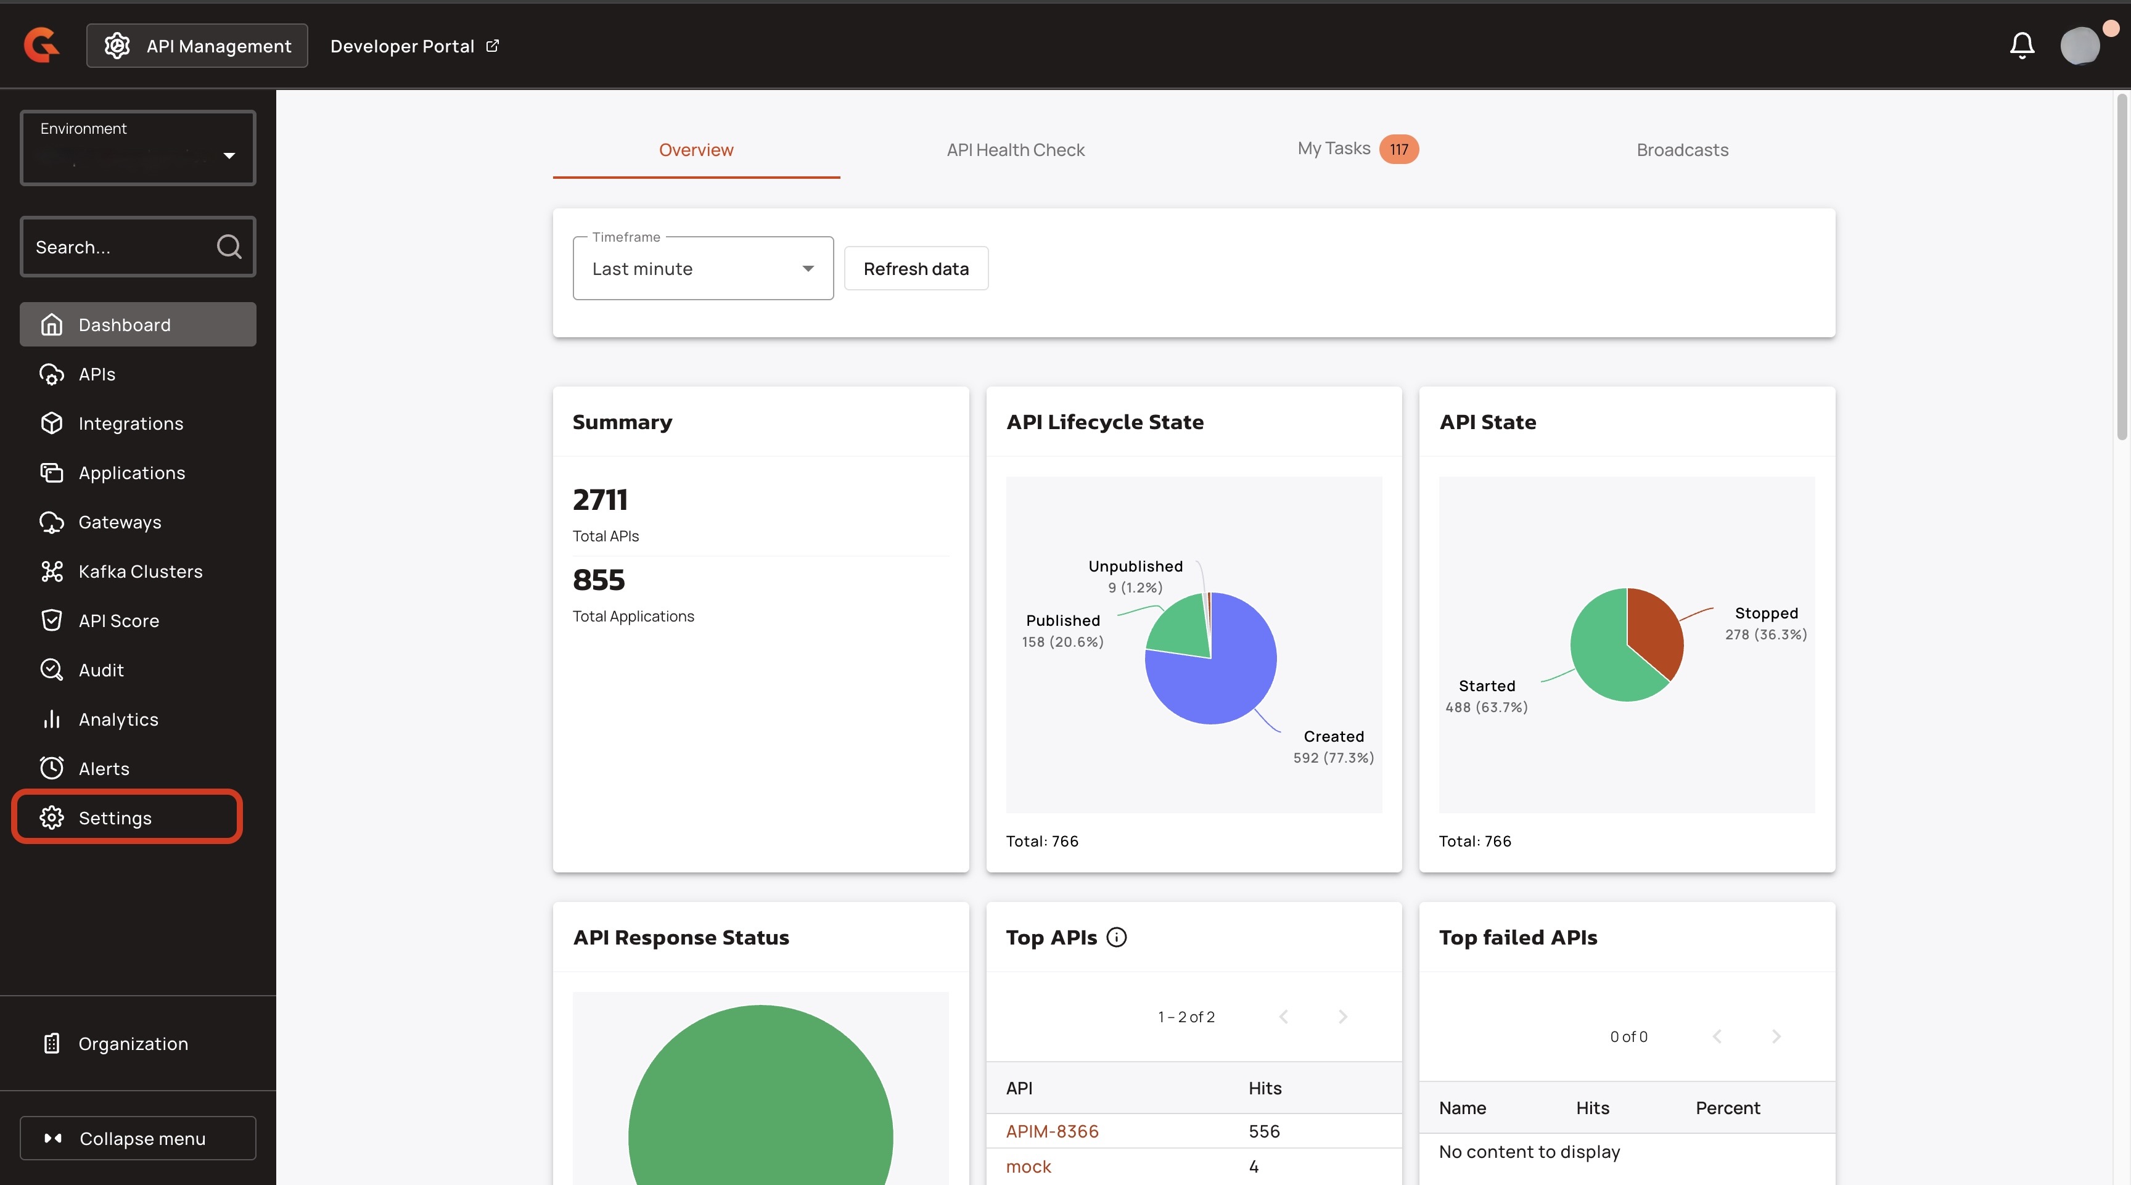The width and height of the screenshot is (2131, 1185).
Task: Open Kafka Clusters from sidebar
Action: coord(140,572)
